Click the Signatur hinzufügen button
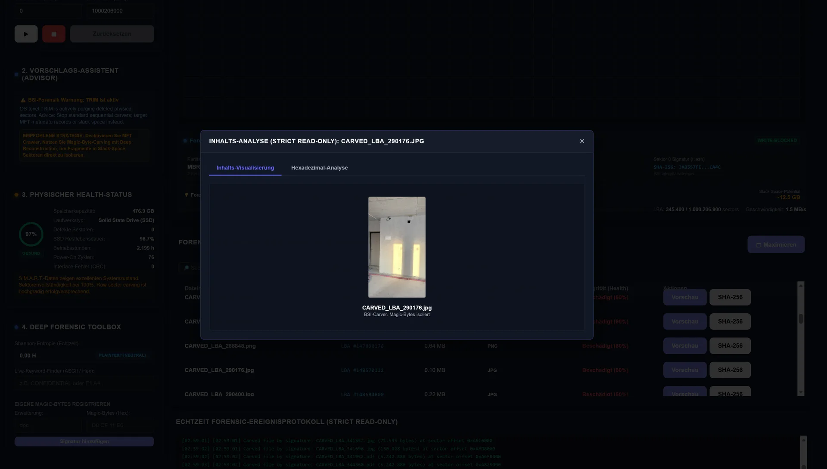This screenshot has height=469, width=827. tap(84, 441)
